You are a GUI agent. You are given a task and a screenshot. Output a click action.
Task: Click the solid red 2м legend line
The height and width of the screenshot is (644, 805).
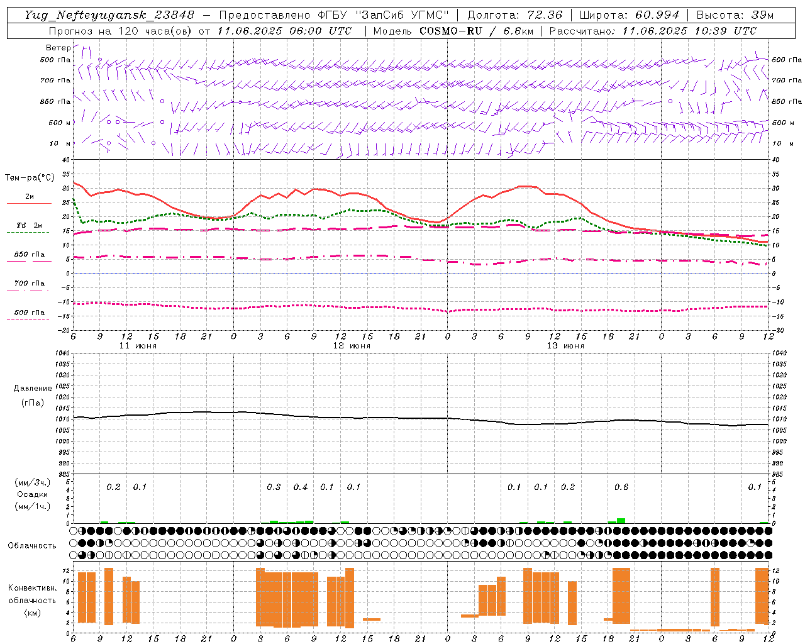29,204
